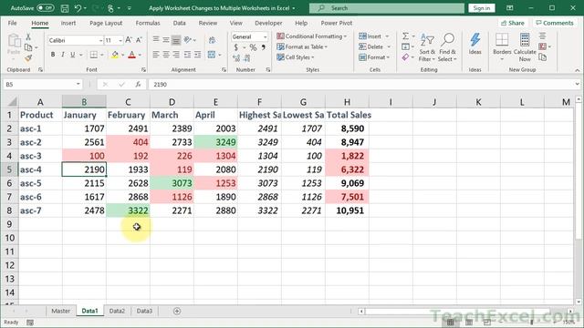
Task: Click Decrease Font Size icon
Action: point(139,40)
